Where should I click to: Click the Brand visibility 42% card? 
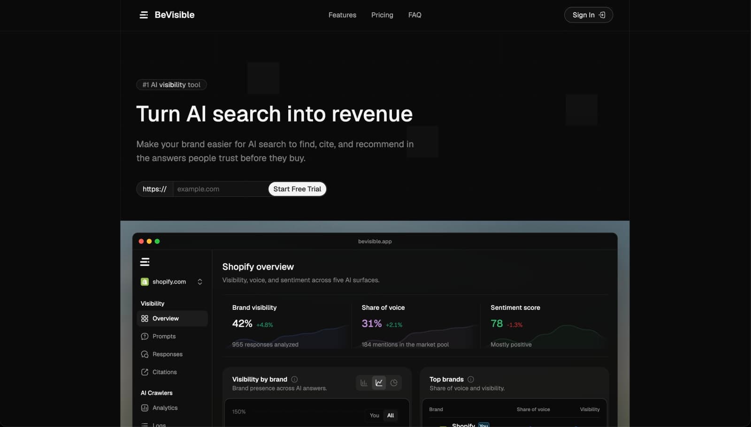(x=287, y=326)
